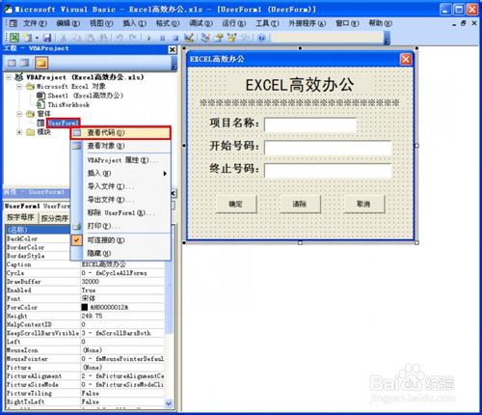Collapse the 窗体 folder node
The image size is (482, 415).
(19, 114)
